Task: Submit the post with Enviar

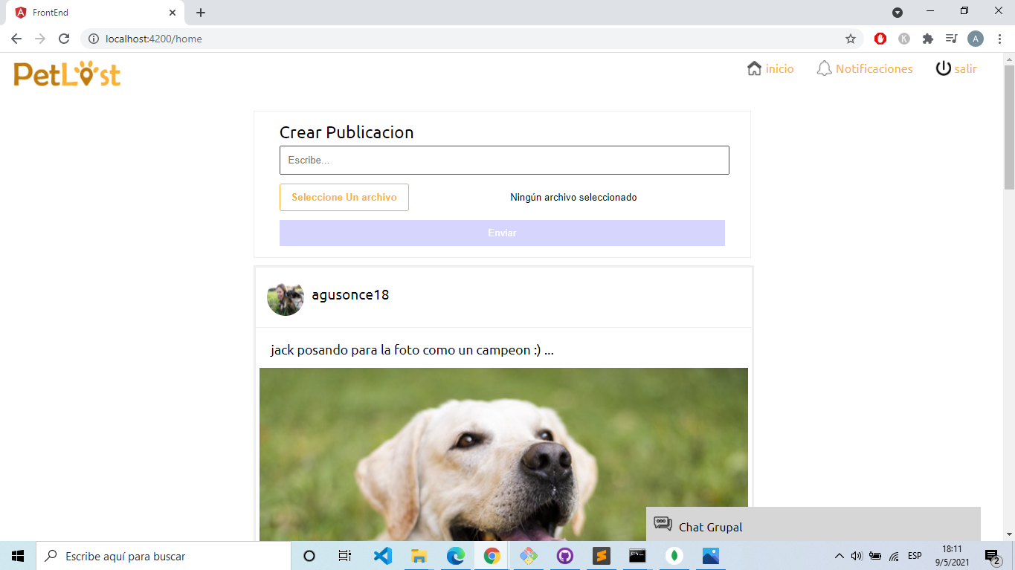Action: coord(502,233)
